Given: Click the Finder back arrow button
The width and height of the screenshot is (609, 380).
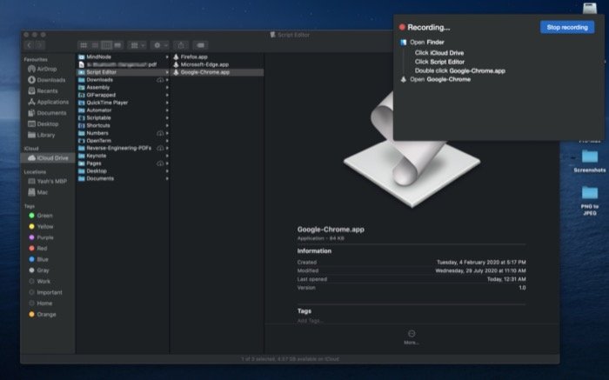Looking at the screenshot, I should (30, 45).
